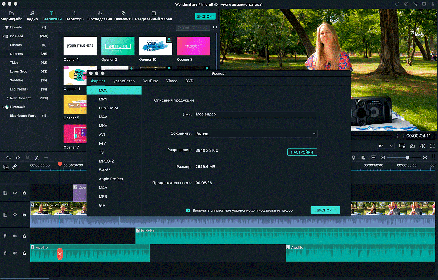The width and height of the screenshot is (438, 280).
Task: Click the timeline zoom slider handle
Action: pyautogui.click(x=407, y=158)
